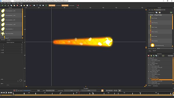This screenshot has height=98, width=174.
Task: Click the expand-all icon in Animations panel
Action: coord(163,56)
